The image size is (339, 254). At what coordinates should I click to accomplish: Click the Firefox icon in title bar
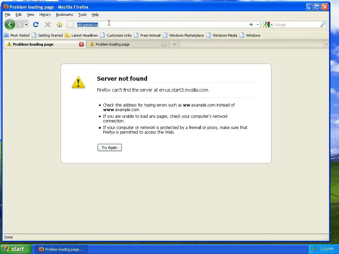point(6,7)
